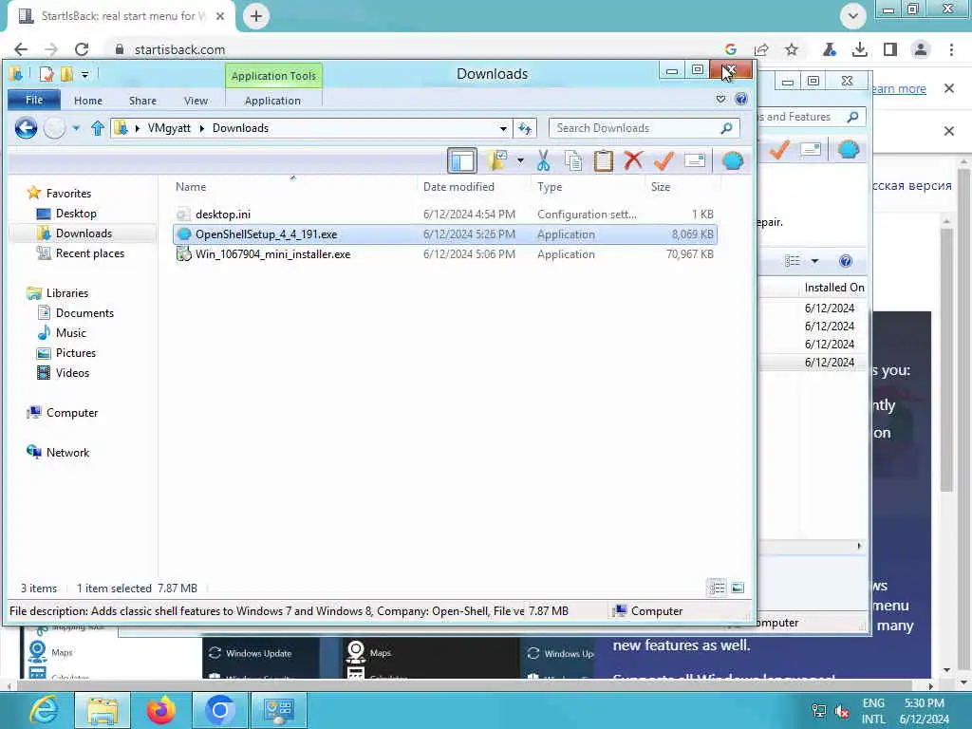The width and height of the screenshot is (972, 729).
Task: Sort by Date modified column header
Action: pos(474,187)
